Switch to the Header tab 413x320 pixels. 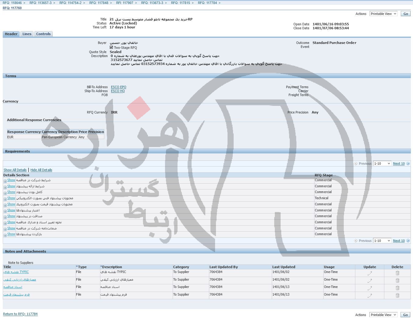pyautogui.click(x=11, y=34)
